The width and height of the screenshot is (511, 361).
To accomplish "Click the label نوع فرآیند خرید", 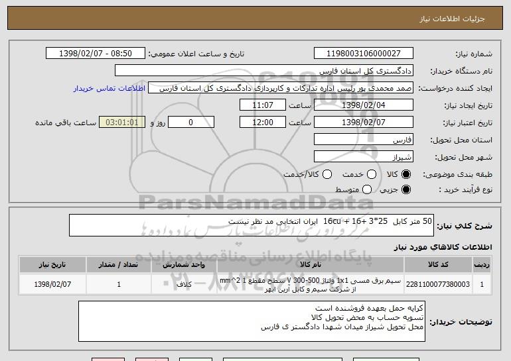I will pos(465,189).
